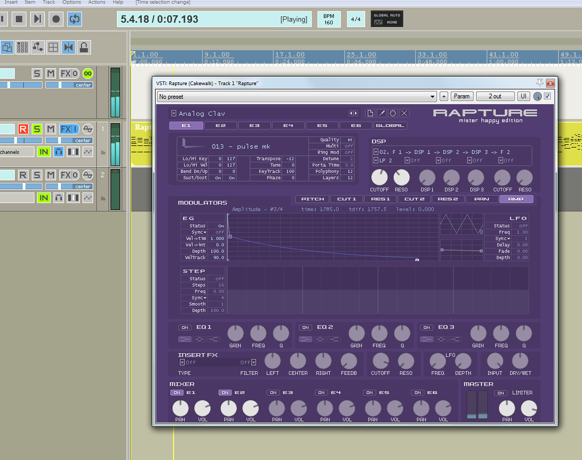Screen dimensions: 582x460
Task: Open track 1 envelope icon
Action: pyautogui.click(x=88, y=152)
